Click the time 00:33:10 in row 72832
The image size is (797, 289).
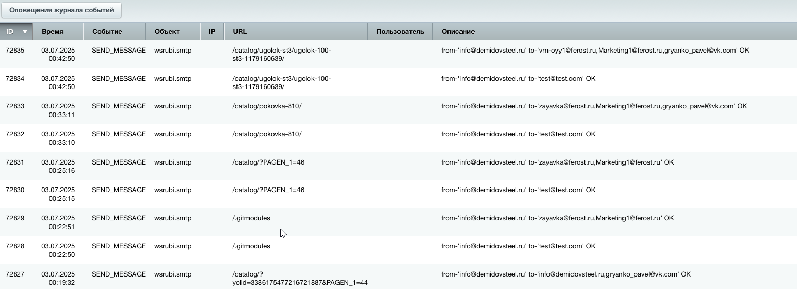click(62, 143)
